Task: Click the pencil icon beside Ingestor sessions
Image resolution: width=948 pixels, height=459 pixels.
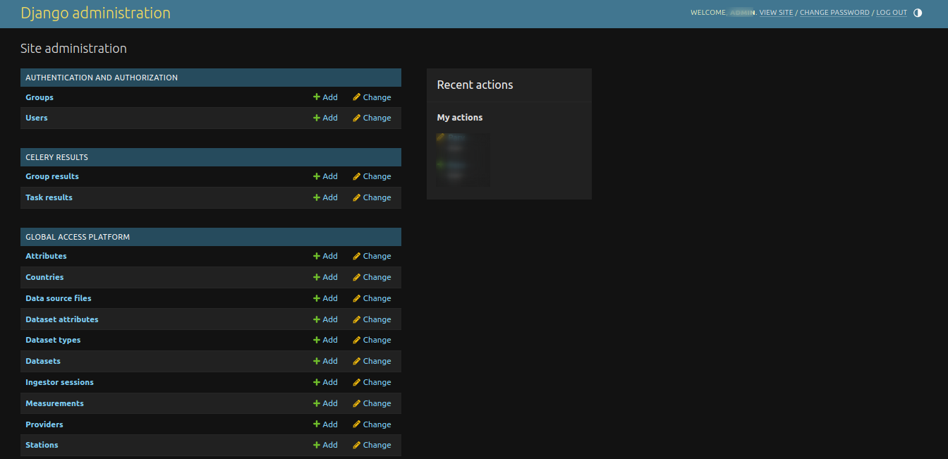Action: [x=358, y=382]
